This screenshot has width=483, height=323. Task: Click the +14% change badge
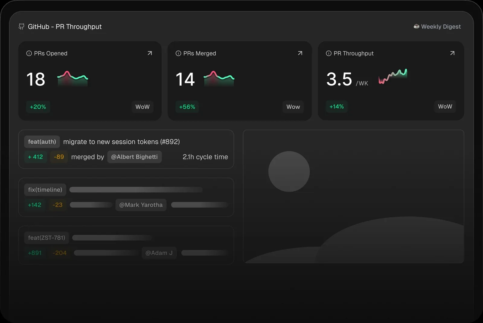[x=337, y=107]
